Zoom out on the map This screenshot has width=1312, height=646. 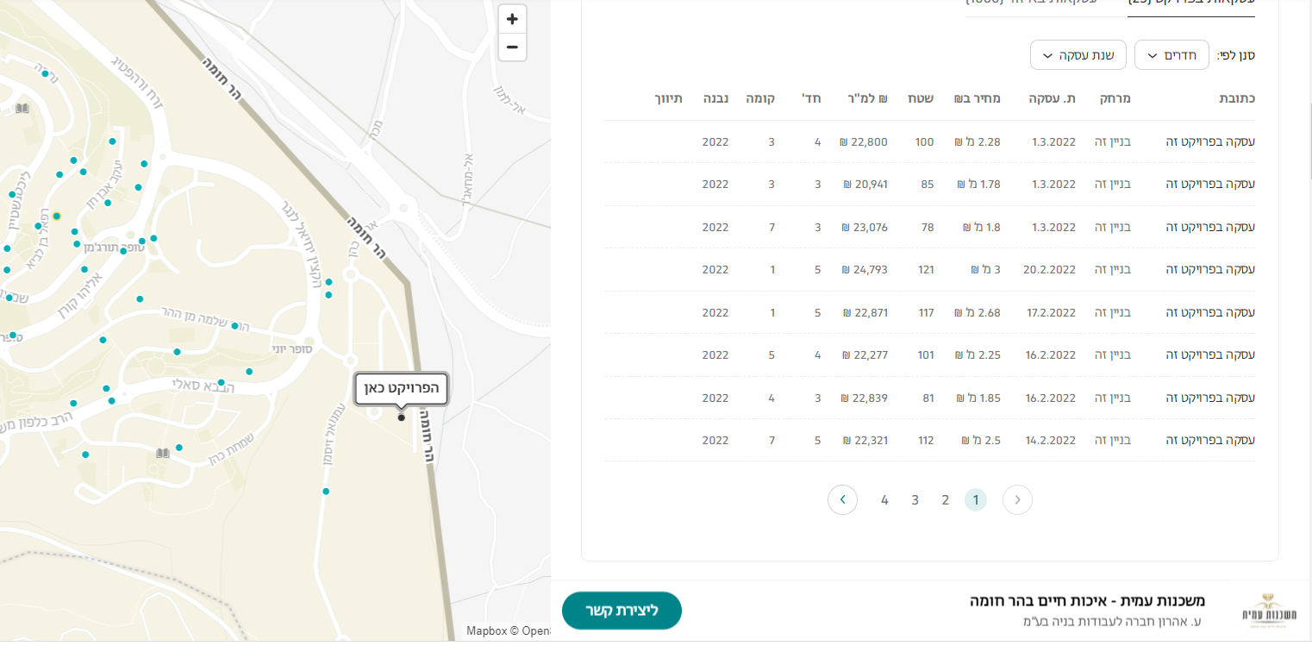click(x=512, y=47)
